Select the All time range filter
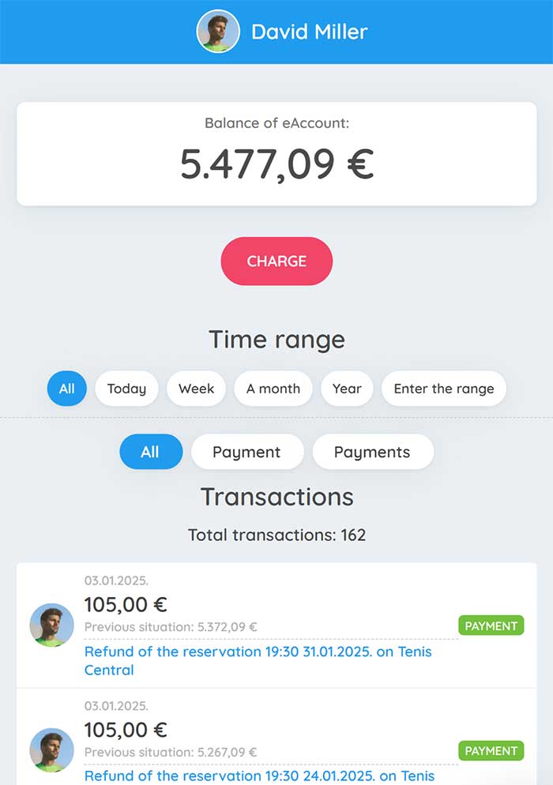Viewport: 553px width, 785px height. [66, 389]
